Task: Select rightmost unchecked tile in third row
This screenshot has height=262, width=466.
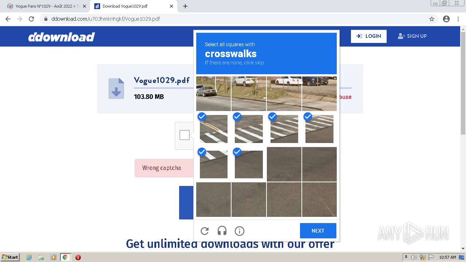Action: (x=319, y=164)
